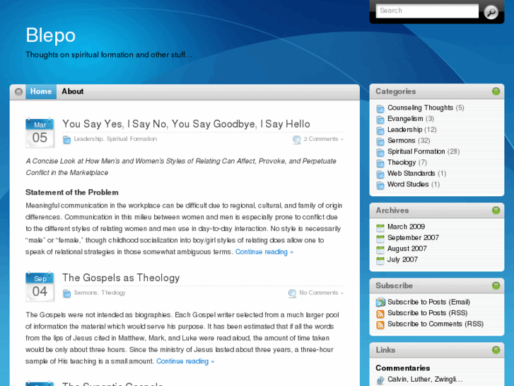Open the 2 Comments link
Screen dimensions: 514x386
(x=323, y=139)
